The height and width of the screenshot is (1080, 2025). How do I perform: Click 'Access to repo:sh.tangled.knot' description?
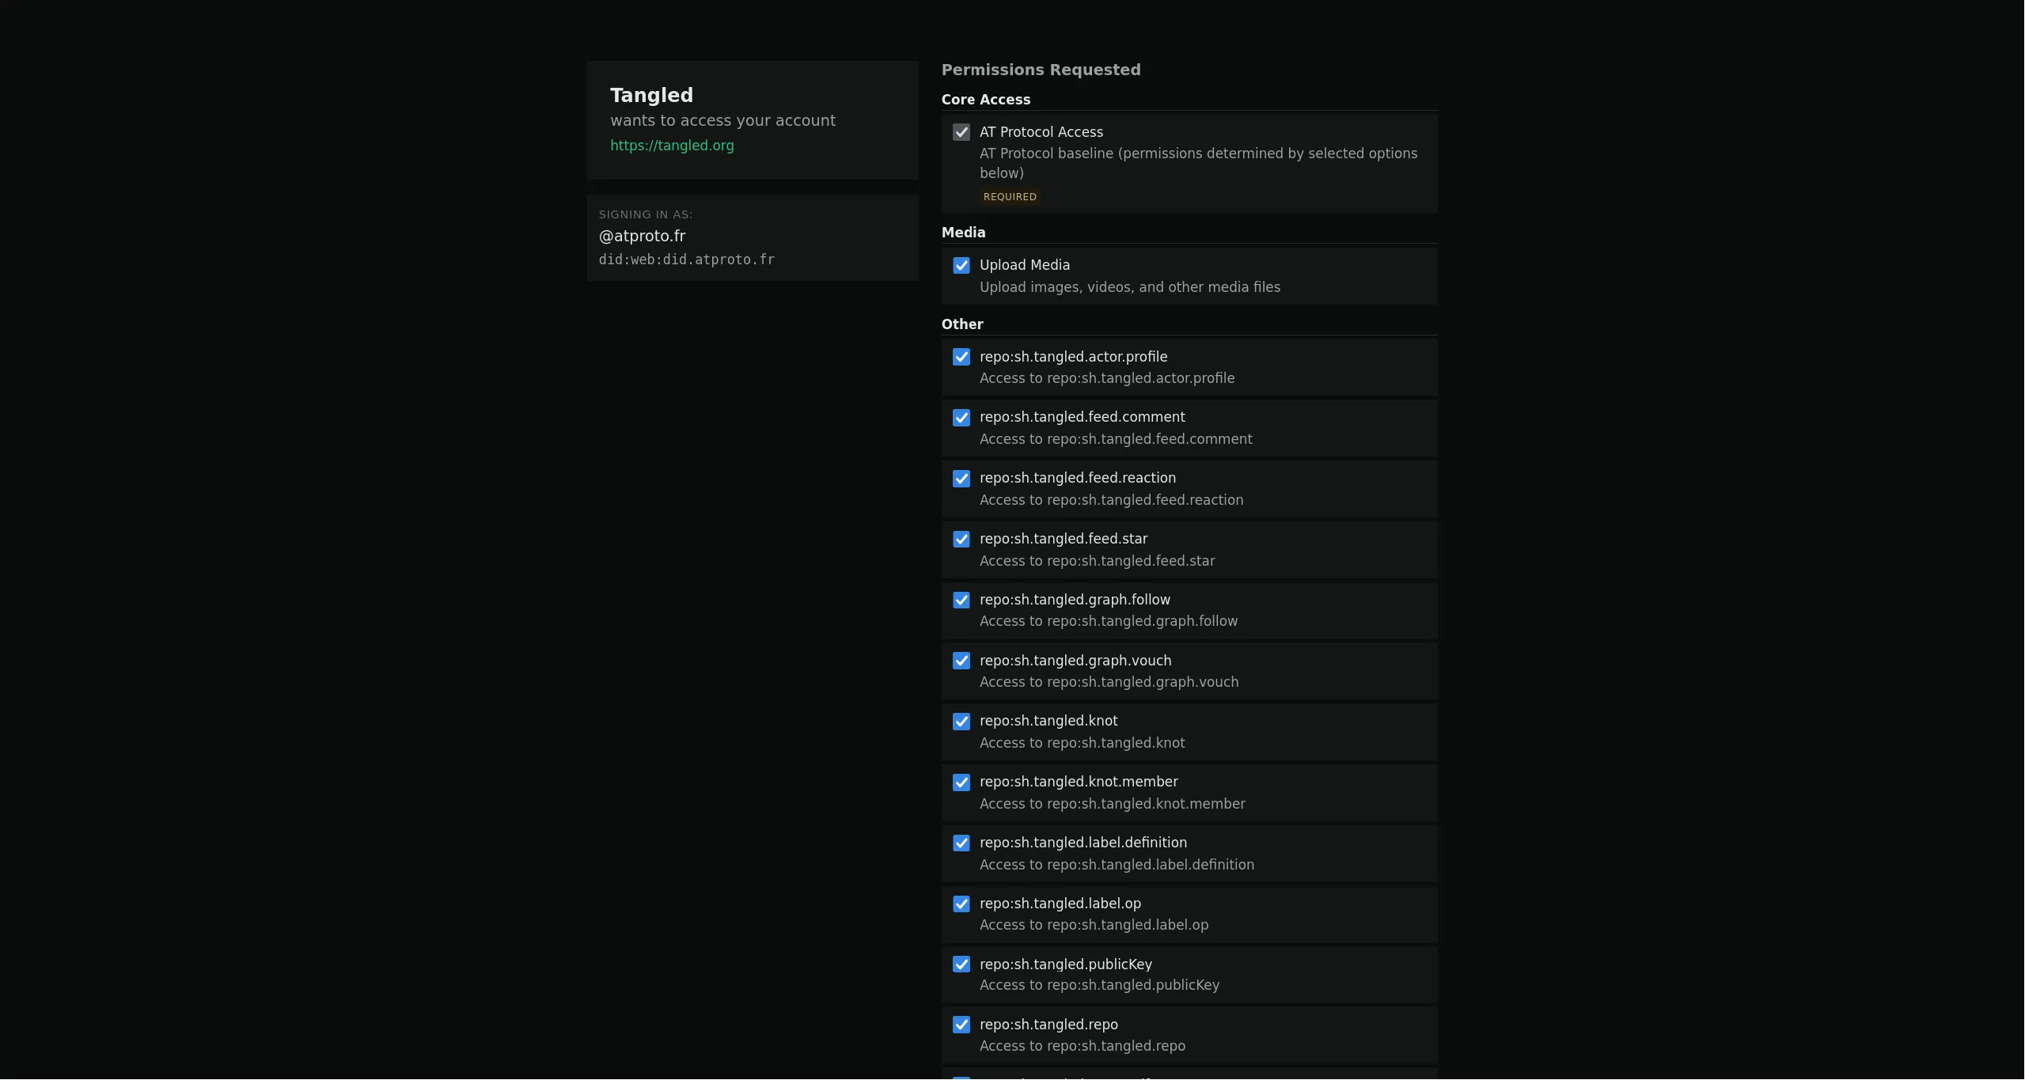point(1082,743)
